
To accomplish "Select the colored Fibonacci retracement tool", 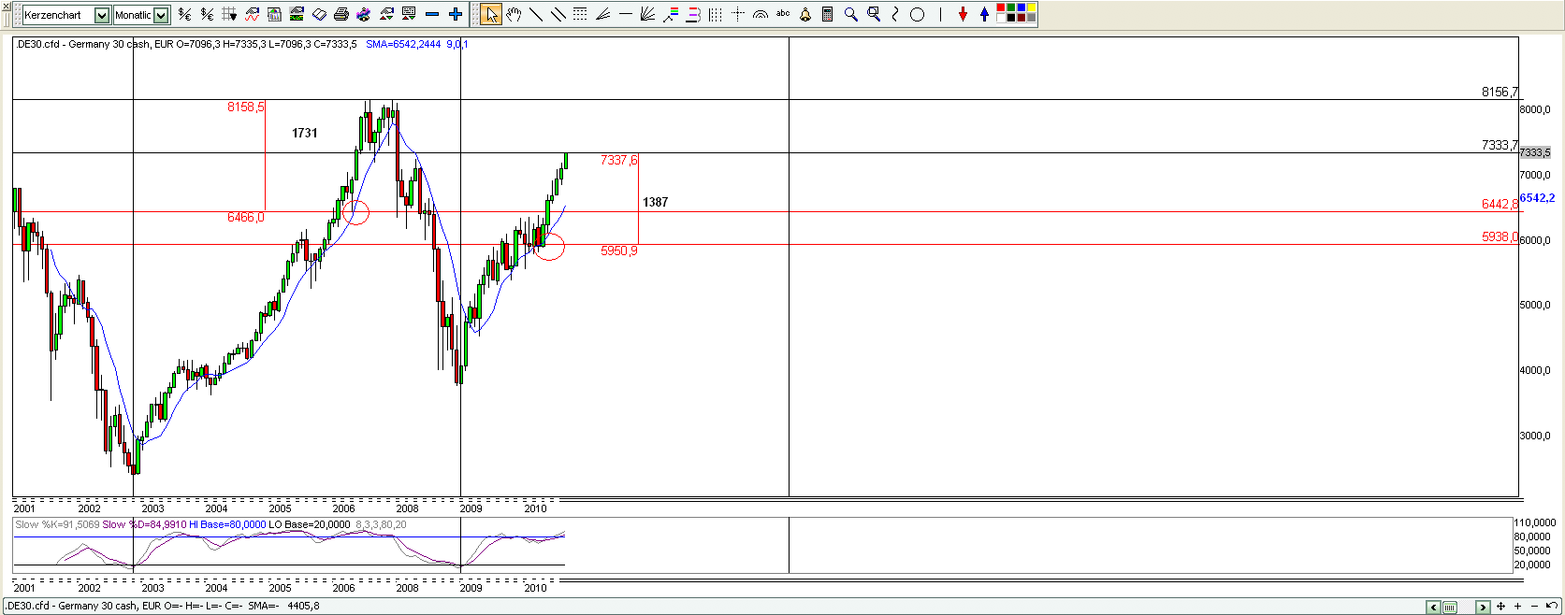I will point(671,14).
